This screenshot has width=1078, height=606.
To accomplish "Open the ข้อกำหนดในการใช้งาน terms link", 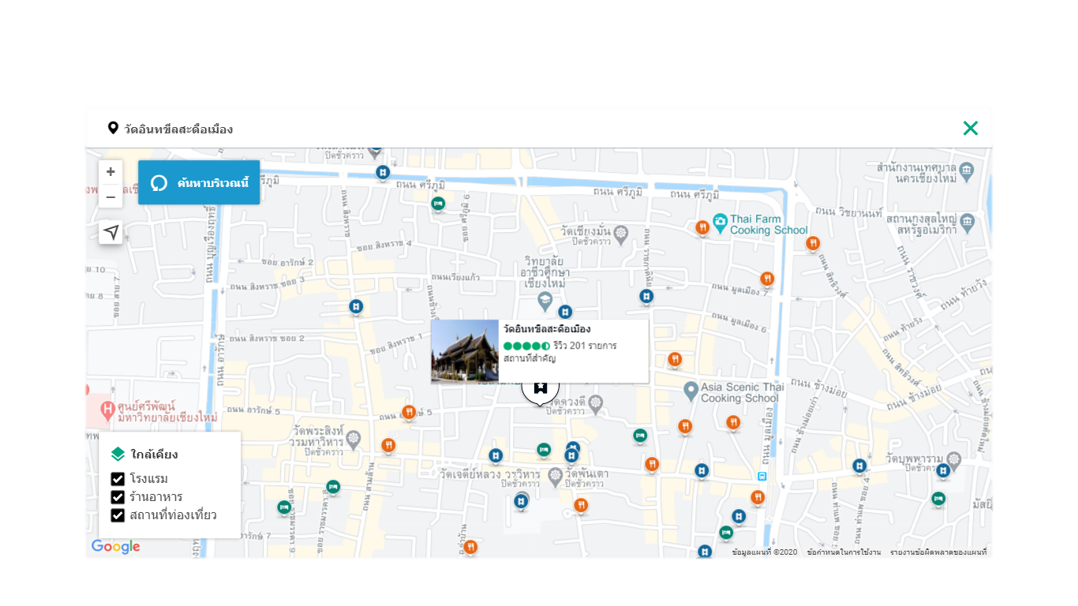I will 844,552.
